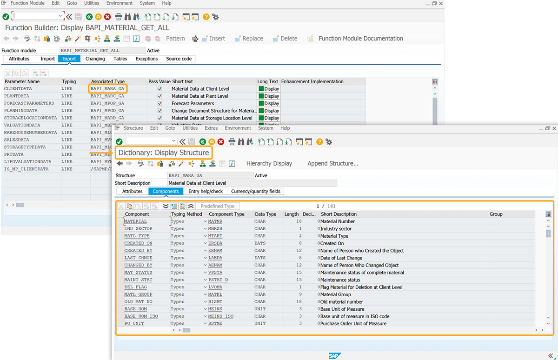Click the hierarchy tree icon in Dictionary toolbar

203,163
